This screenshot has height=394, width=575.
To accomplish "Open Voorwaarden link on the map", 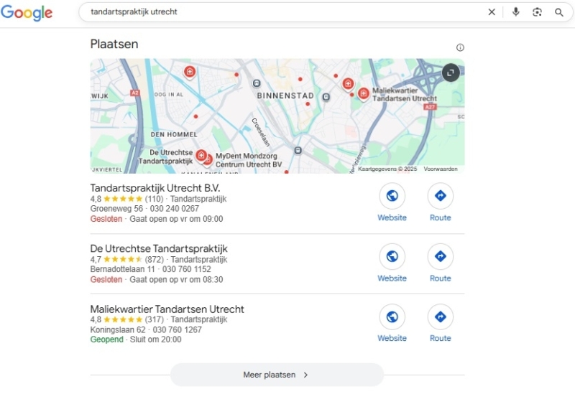I will click(441, 169).
